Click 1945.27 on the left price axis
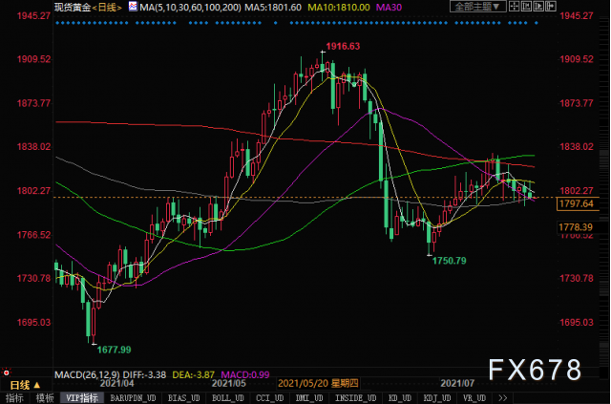 pyautogui.click(x=33, y=15)
